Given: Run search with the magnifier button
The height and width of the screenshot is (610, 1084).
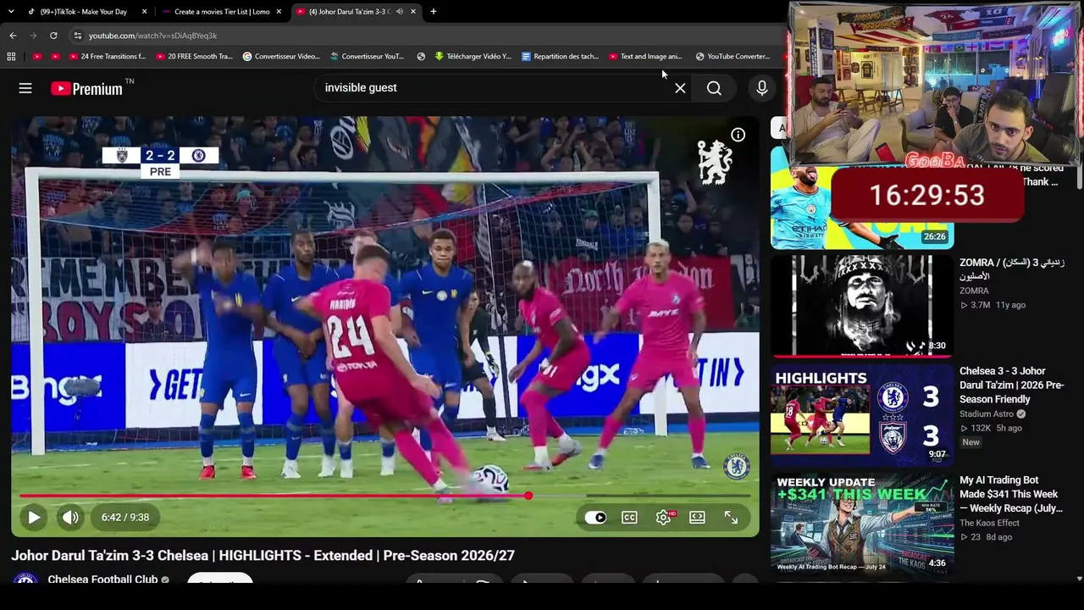Looking at the screenshot, I should point(714,88).
